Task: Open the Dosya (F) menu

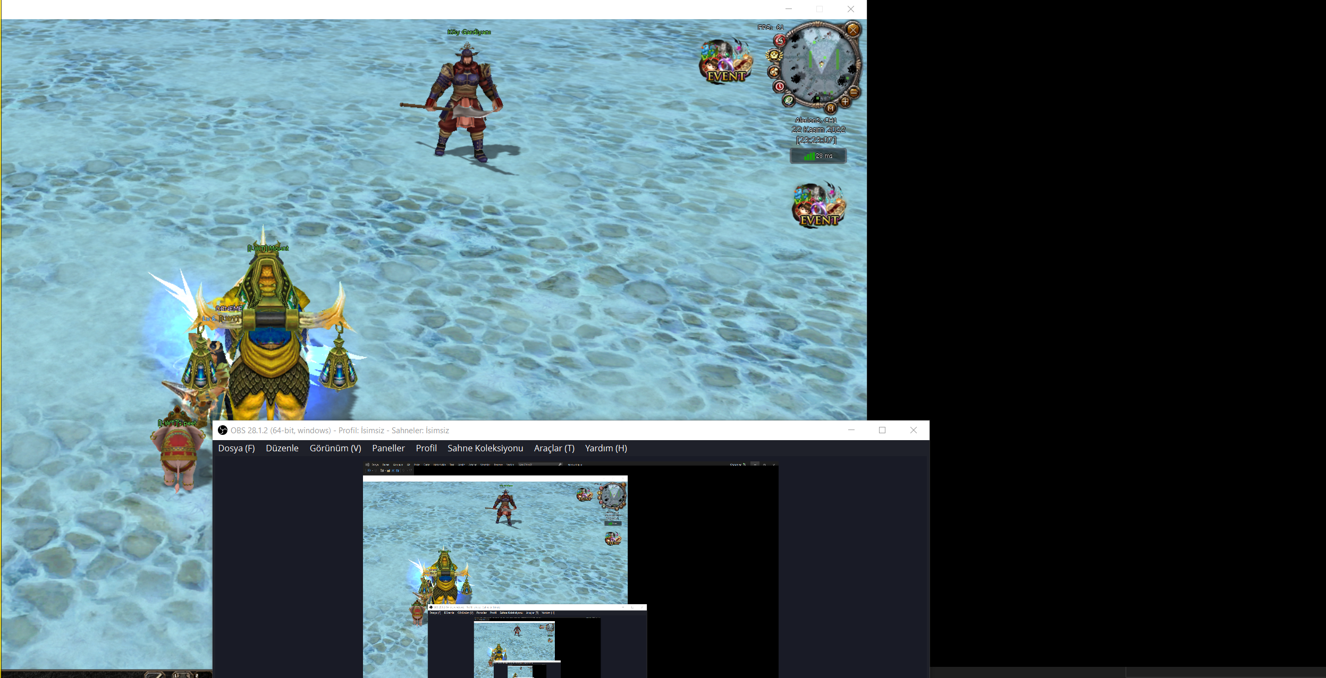Action: point(237,448)
